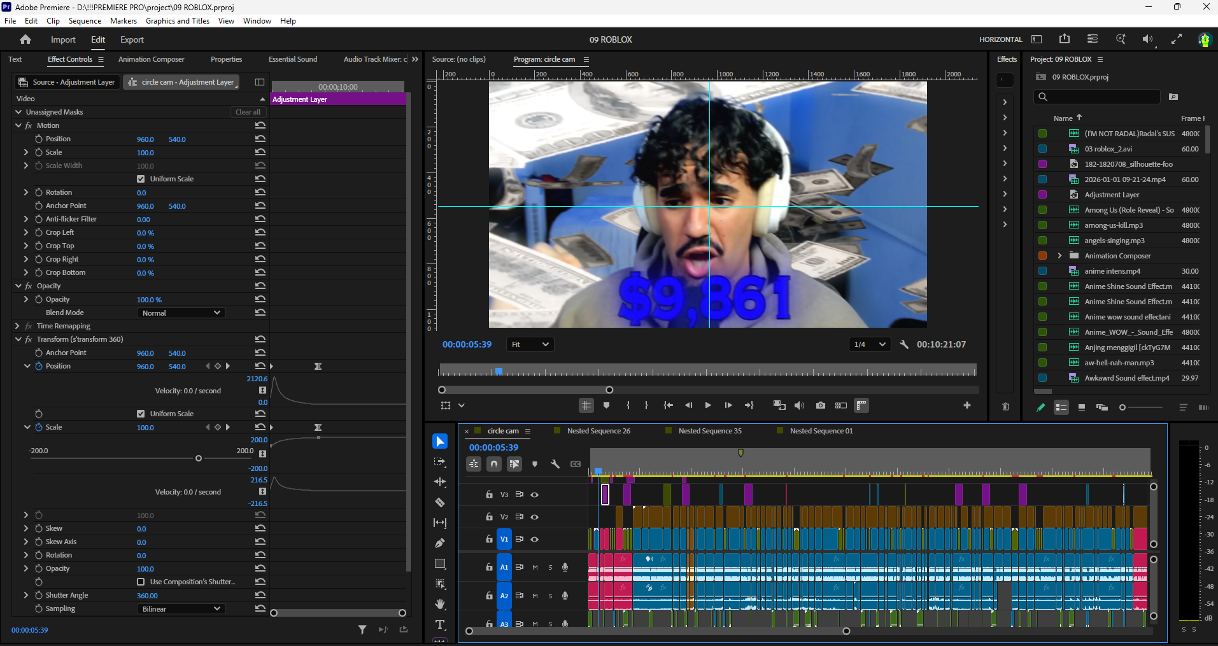This screenshot has width=1218, height=646.
Task: Open the Program Monitor settings wrench
Action: coord(904,344)
